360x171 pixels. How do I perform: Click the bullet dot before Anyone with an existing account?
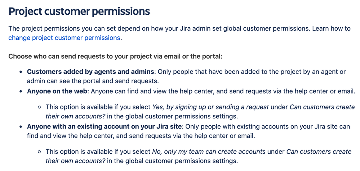(x=21, y=127)
